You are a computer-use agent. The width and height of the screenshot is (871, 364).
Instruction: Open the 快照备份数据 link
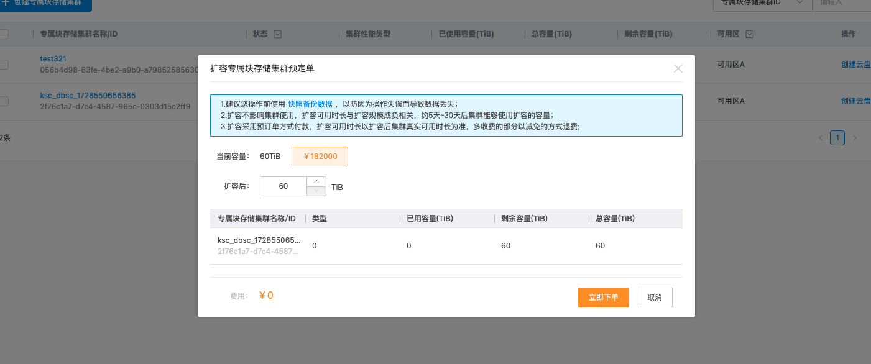310,104
